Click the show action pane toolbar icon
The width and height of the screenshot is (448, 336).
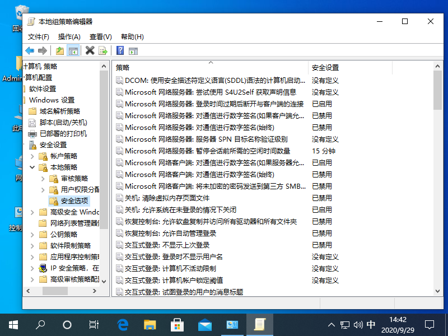pos(133,50)
